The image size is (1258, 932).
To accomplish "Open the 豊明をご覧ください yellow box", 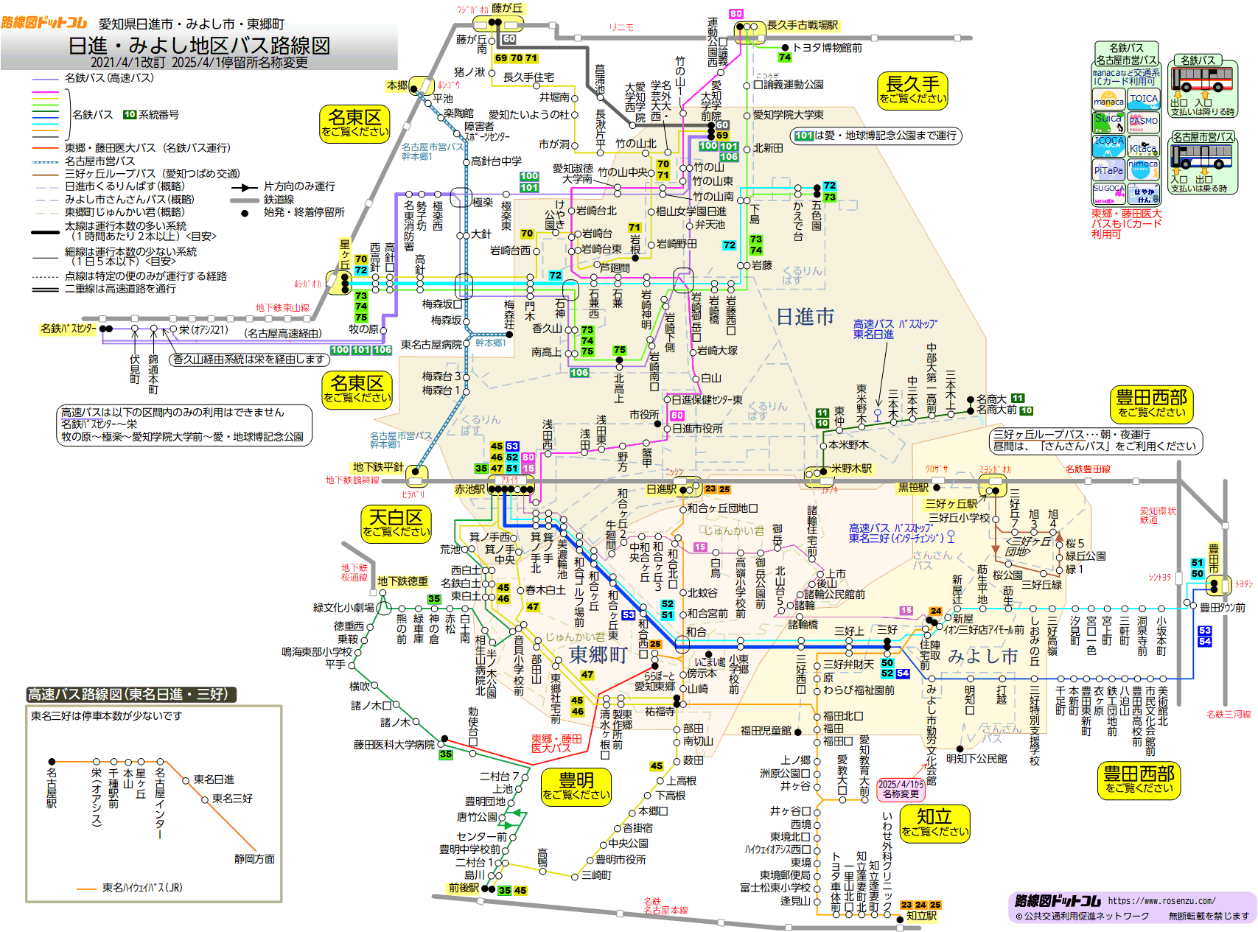I will click(576, 787).
